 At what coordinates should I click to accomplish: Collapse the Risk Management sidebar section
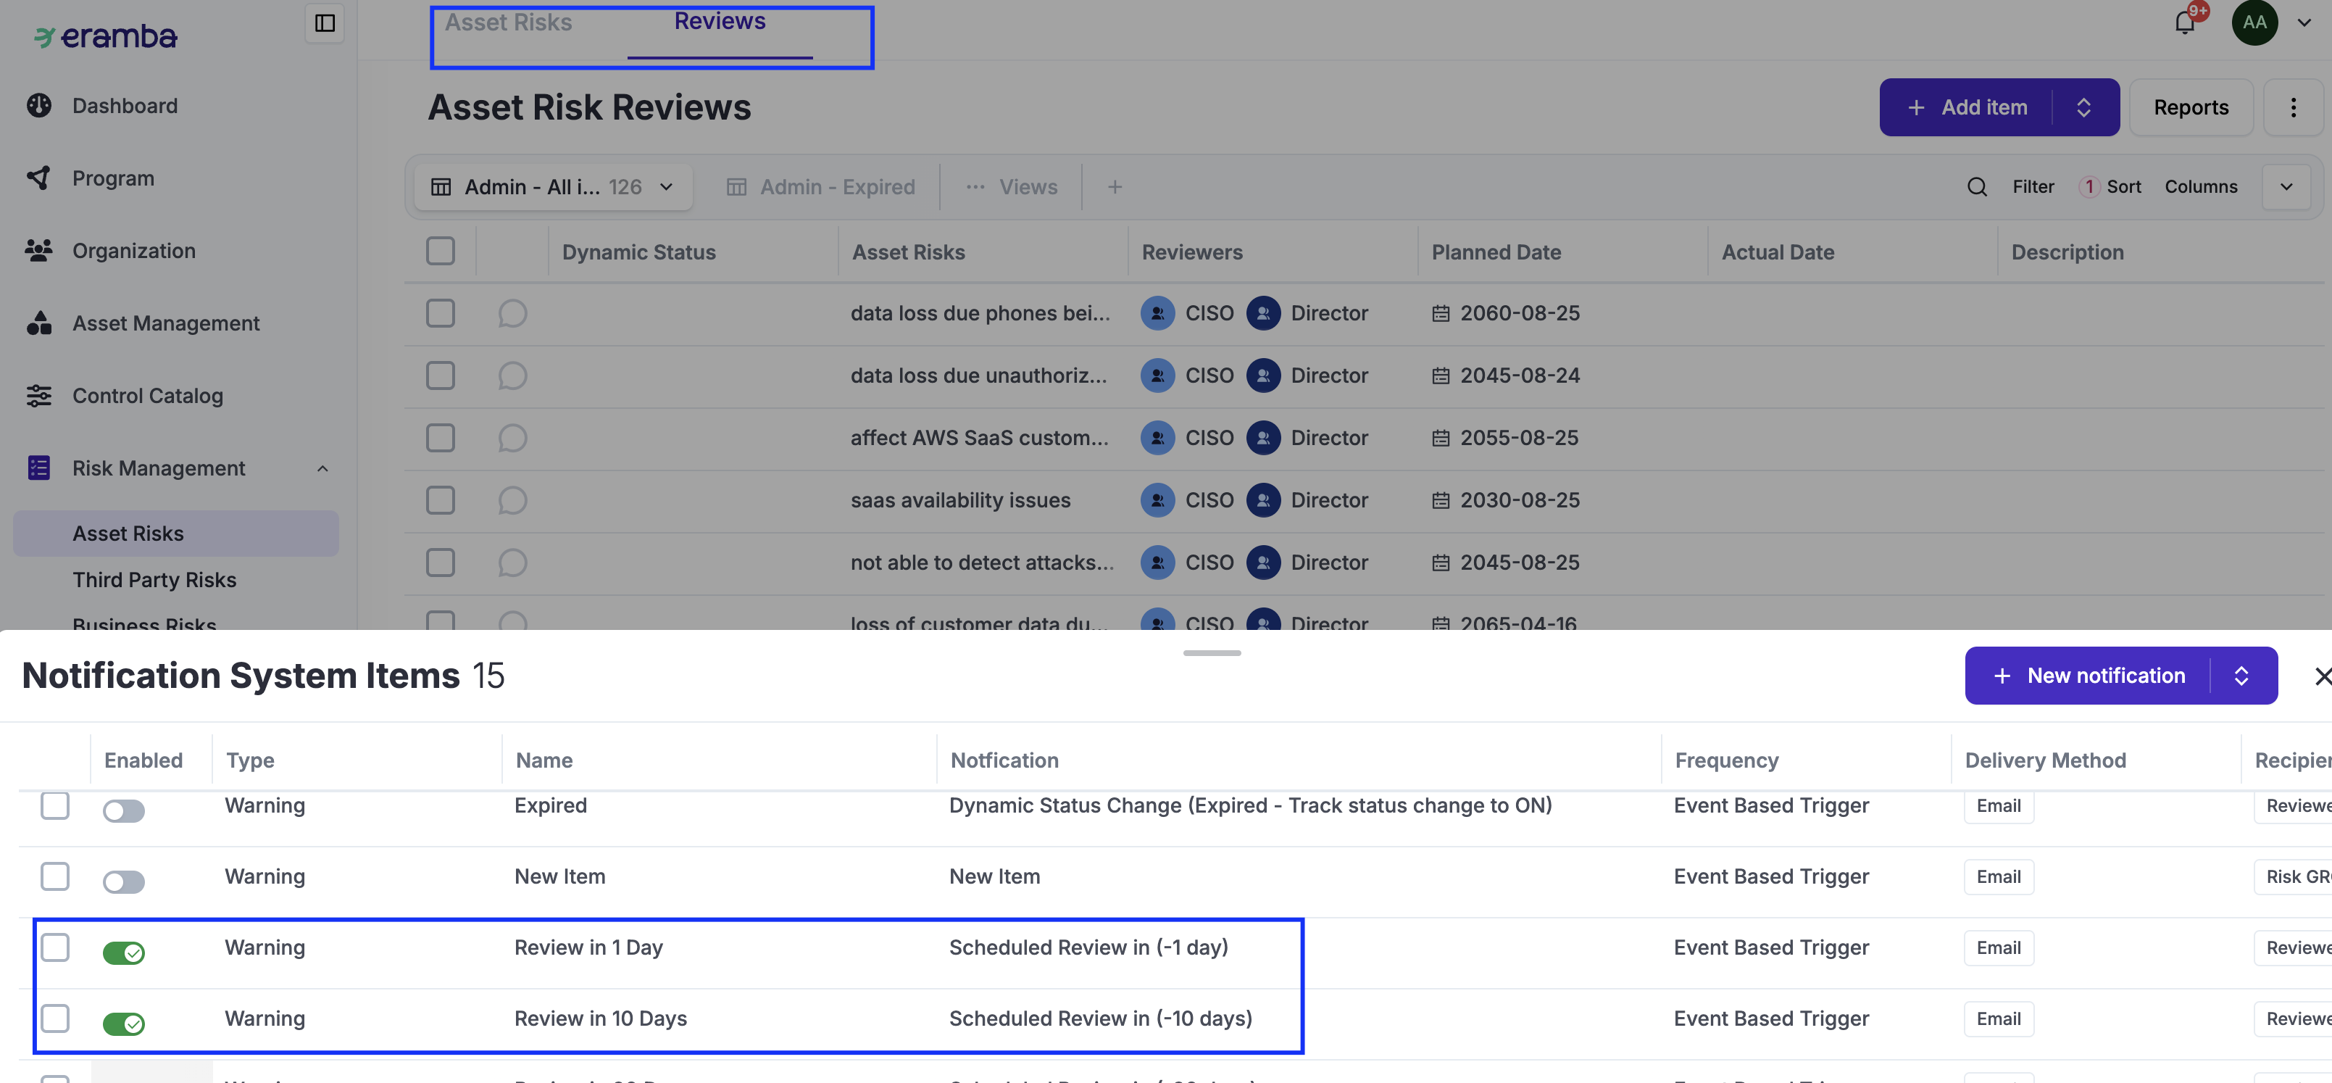tap(322, 468)
